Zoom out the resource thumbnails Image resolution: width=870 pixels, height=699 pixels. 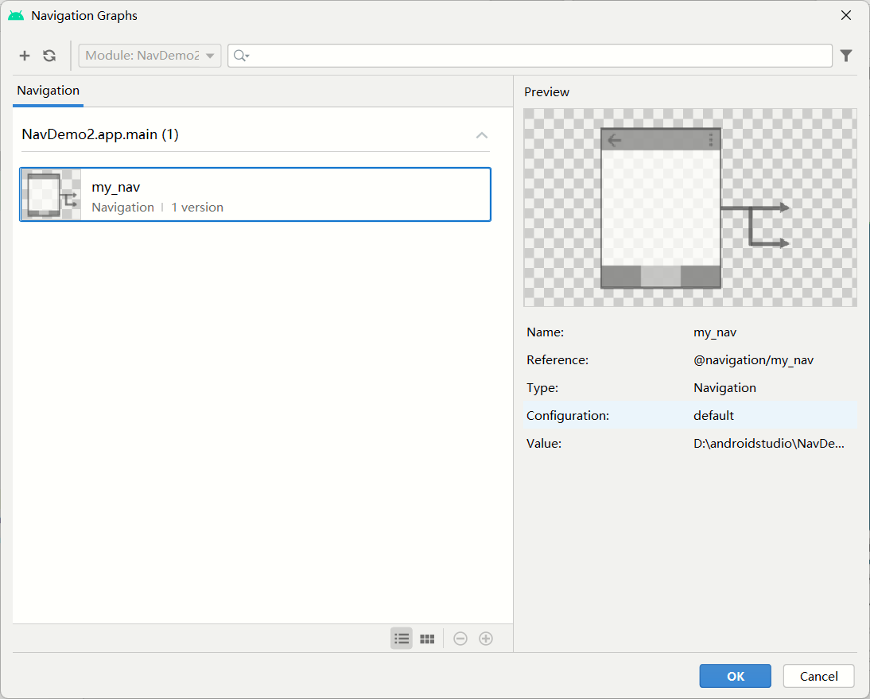click(460, 639)
